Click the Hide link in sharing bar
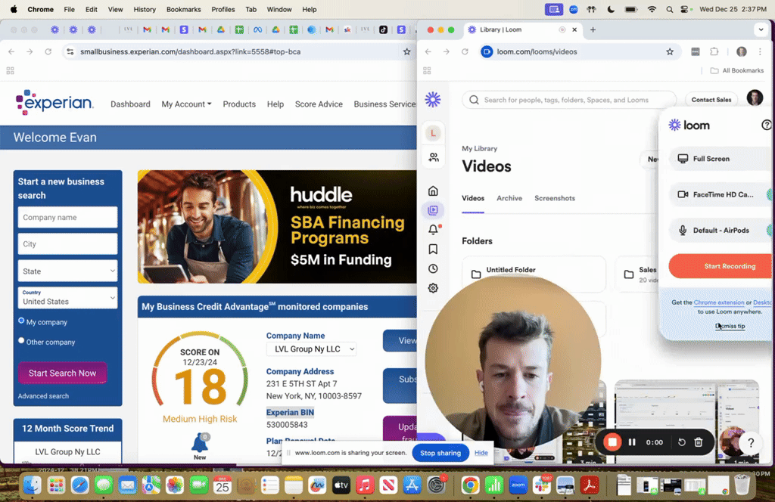 coord(481,453)
